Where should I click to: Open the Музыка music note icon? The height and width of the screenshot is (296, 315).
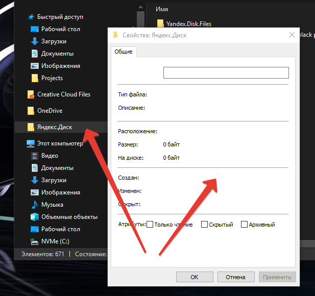35,205
